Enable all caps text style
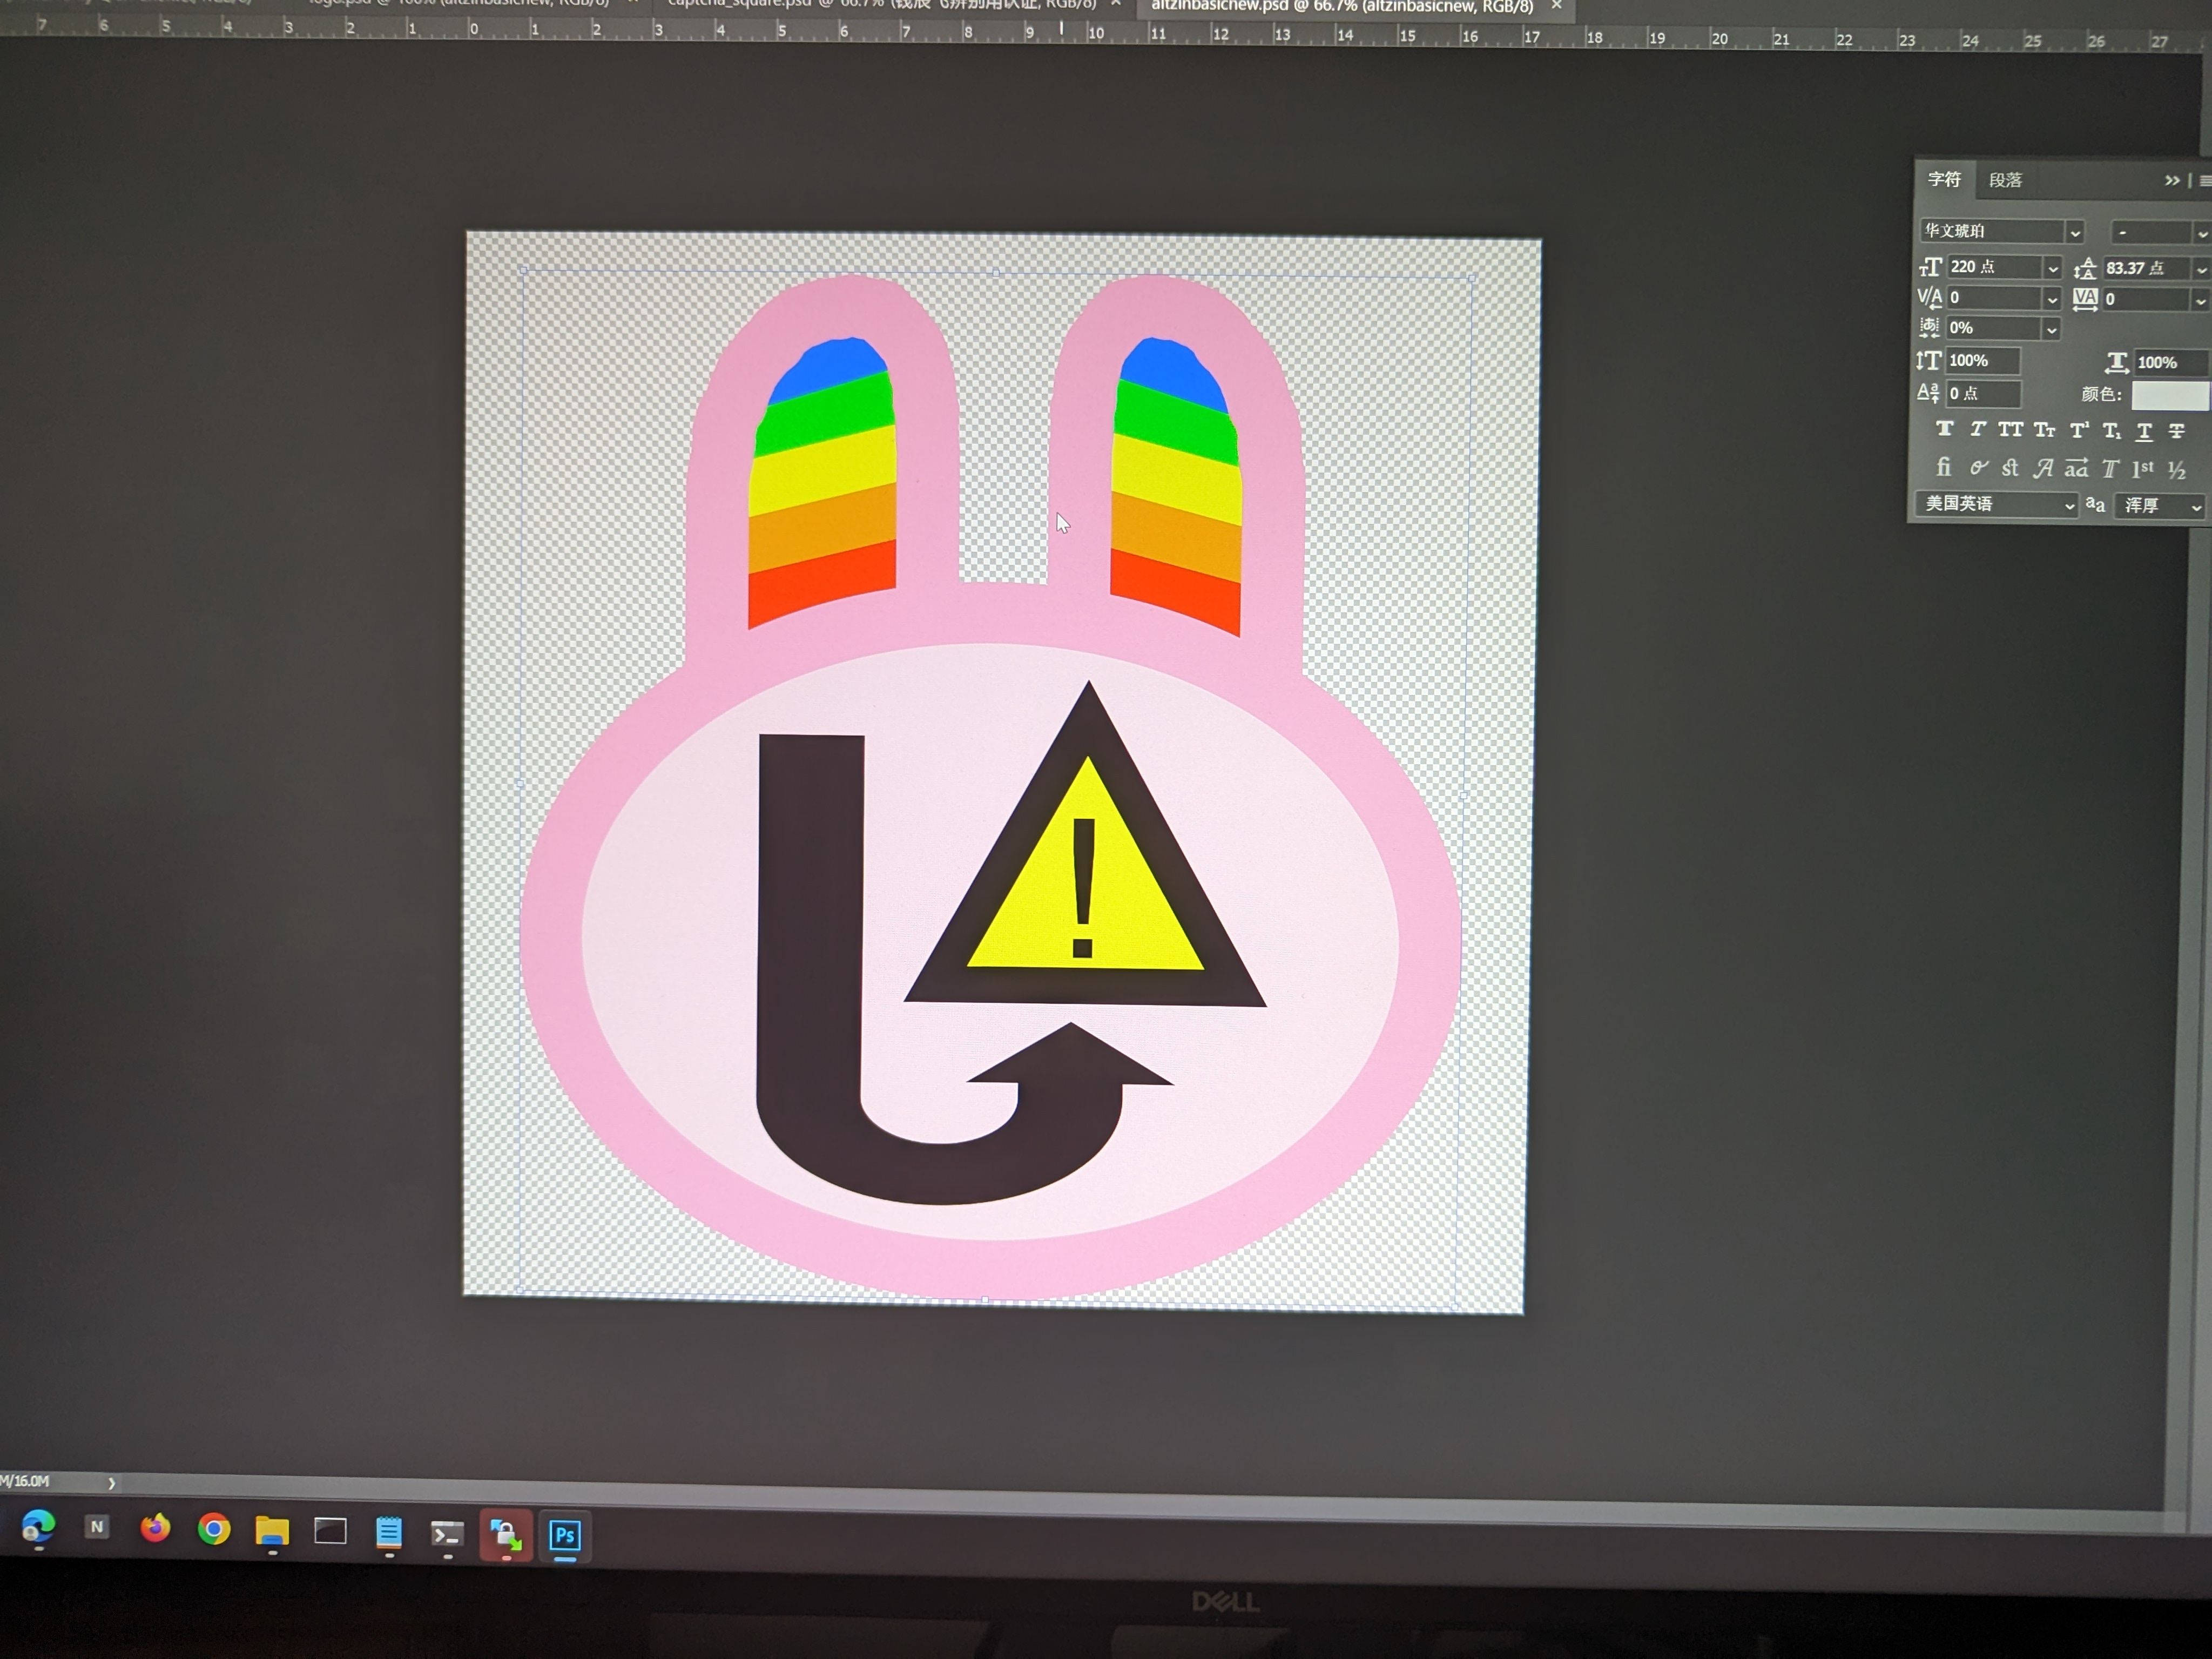 click(2010, 430)
